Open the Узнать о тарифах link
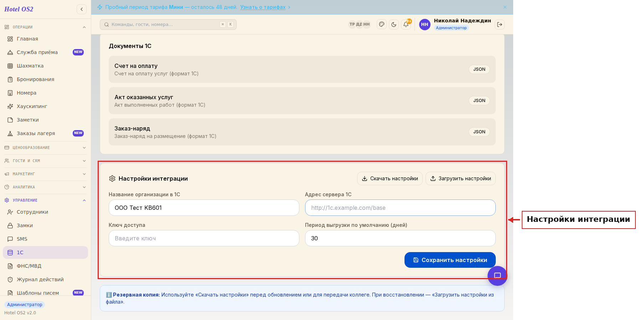This screenshot has width=644, height=320. coord(263,7)
